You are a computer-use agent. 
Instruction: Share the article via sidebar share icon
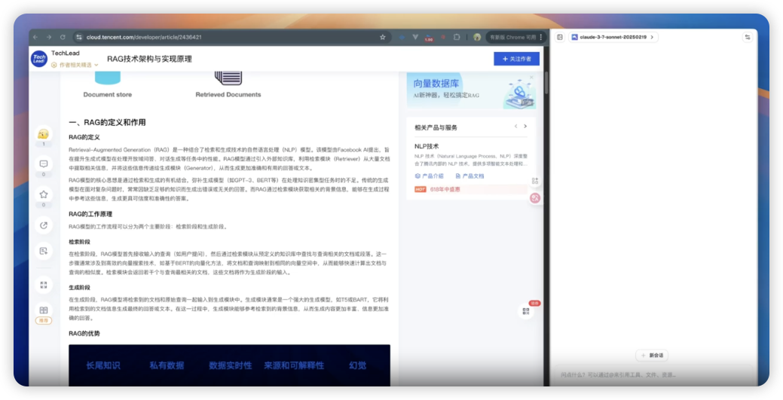[x=44, y=225]
